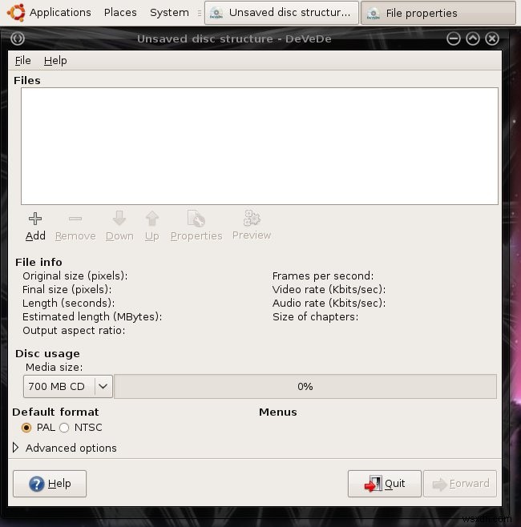Click the 'Output aspect ratio:' label

74,331
